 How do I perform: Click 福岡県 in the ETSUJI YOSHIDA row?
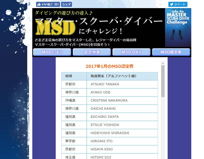click(70, 125)
